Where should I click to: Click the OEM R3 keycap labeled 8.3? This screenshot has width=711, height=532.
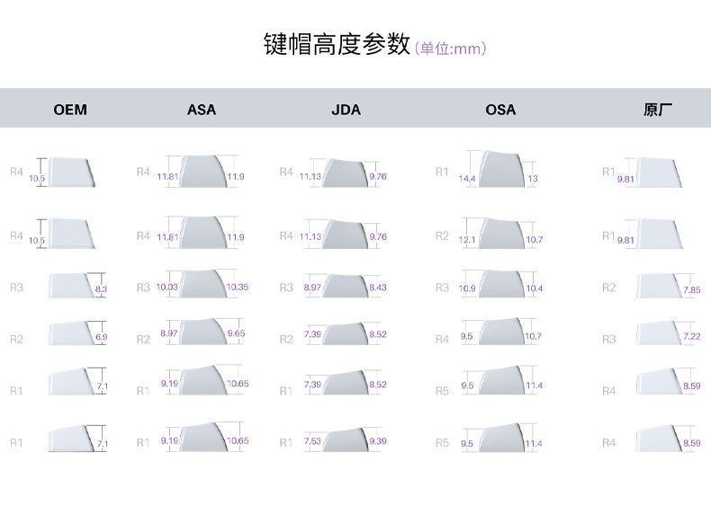pyautogui.click(x=71, y=285)
